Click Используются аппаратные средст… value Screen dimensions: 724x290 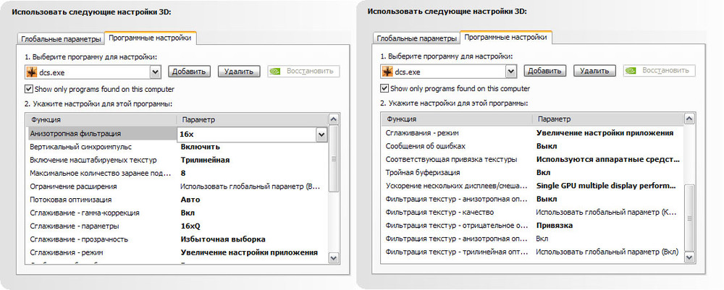[x=608, y=160]
